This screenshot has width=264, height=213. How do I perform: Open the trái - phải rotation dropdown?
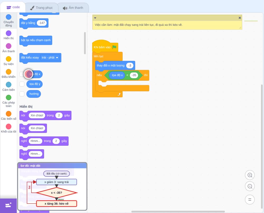pyautogui.click(x=50, y=58)
